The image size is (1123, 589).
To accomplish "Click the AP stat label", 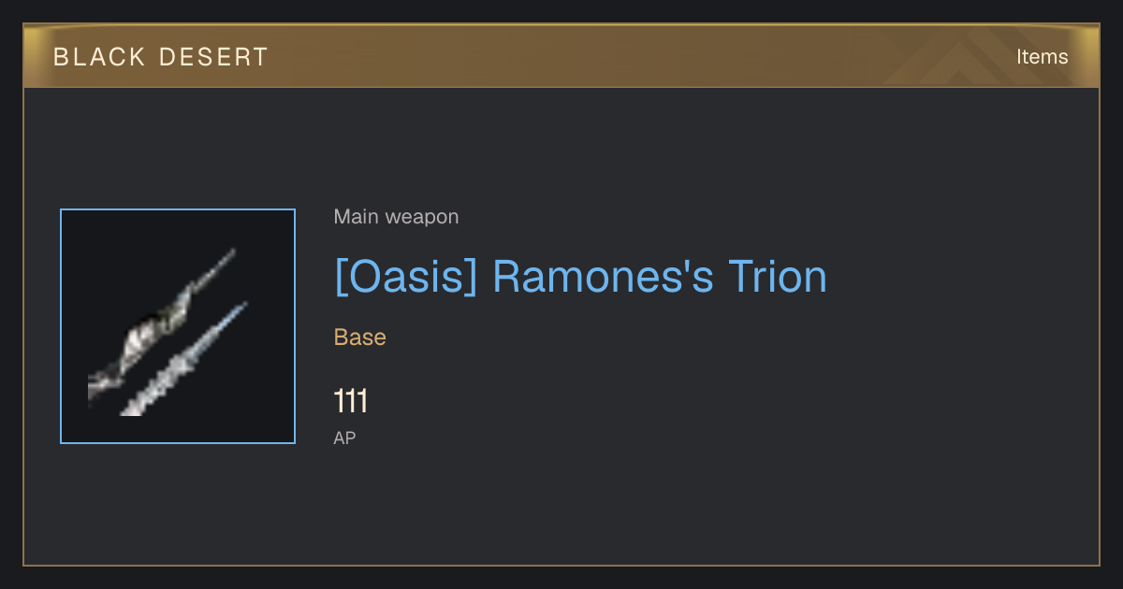I will [344, 438].
